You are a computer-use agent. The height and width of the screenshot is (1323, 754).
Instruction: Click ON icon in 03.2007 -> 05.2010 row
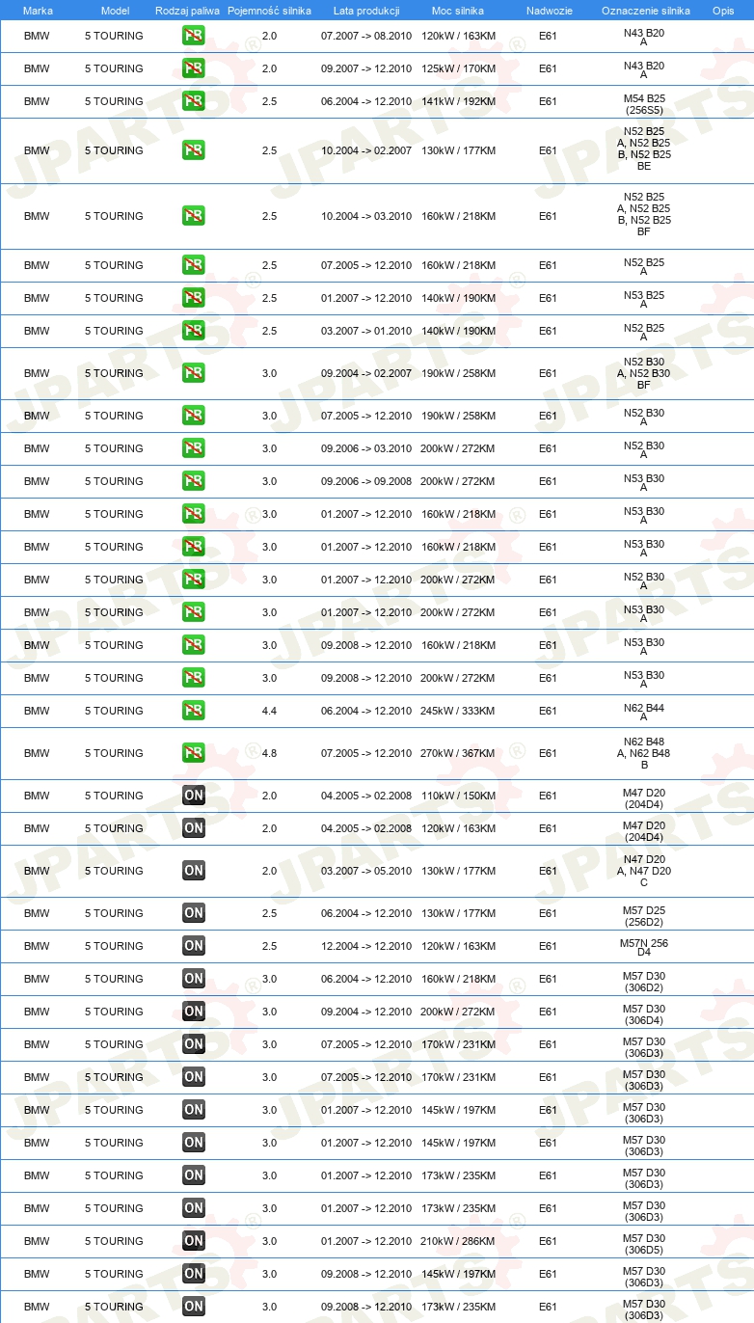tap(194, 871)
